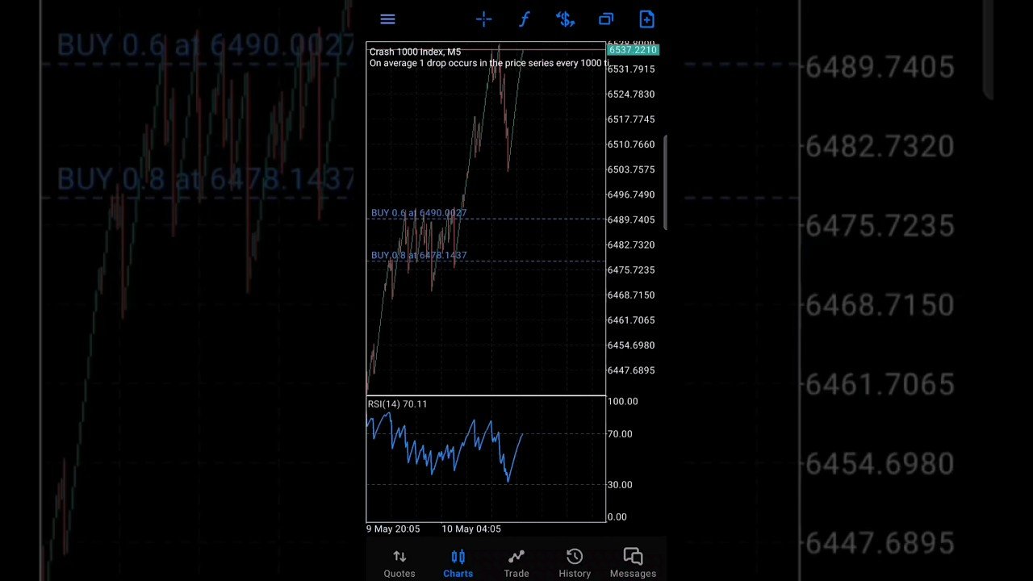Tap the 6461.7065 price scale value
This screenshot has width=1033, height=581.
click(x=631, y=320)
